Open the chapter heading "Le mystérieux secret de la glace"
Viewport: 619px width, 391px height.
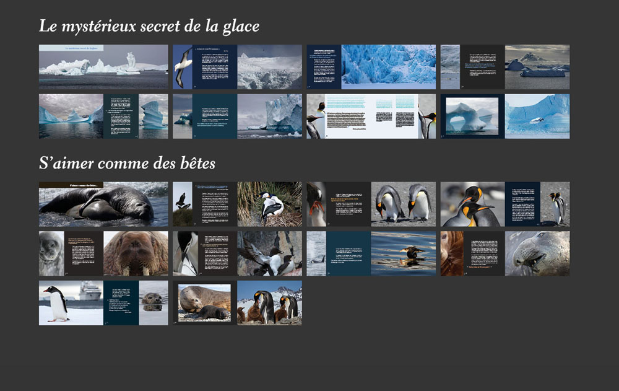click(x=150, y=26)
